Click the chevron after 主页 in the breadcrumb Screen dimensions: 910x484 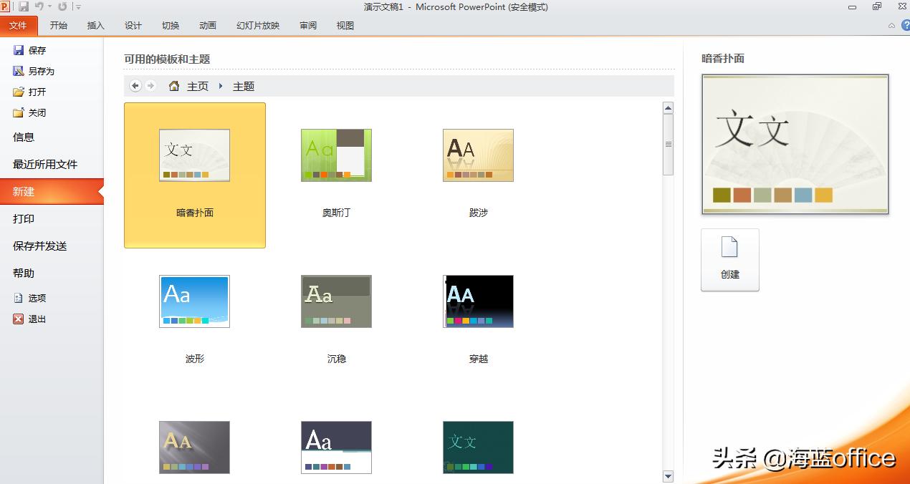coord(220,85)
